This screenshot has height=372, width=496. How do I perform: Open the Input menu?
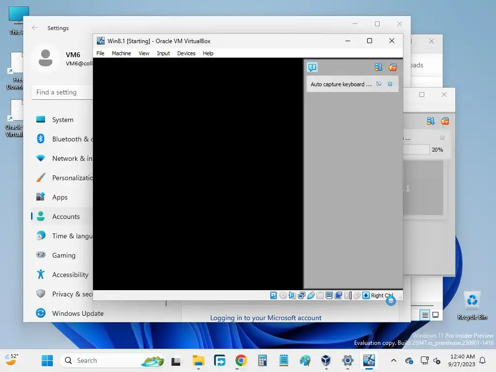click(163, 53)
